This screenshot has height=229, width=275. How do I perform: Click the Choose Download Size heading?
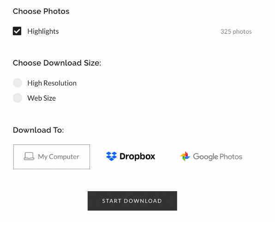(57, 63)
